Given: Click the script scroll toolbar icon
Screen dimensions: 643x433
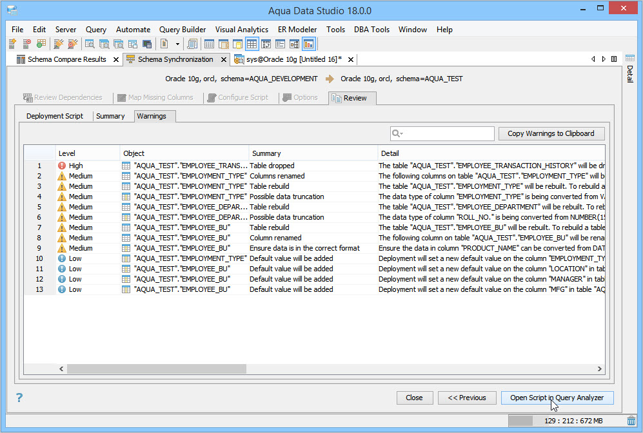Looking at the screenshot, I should click(x=192, y=44).
